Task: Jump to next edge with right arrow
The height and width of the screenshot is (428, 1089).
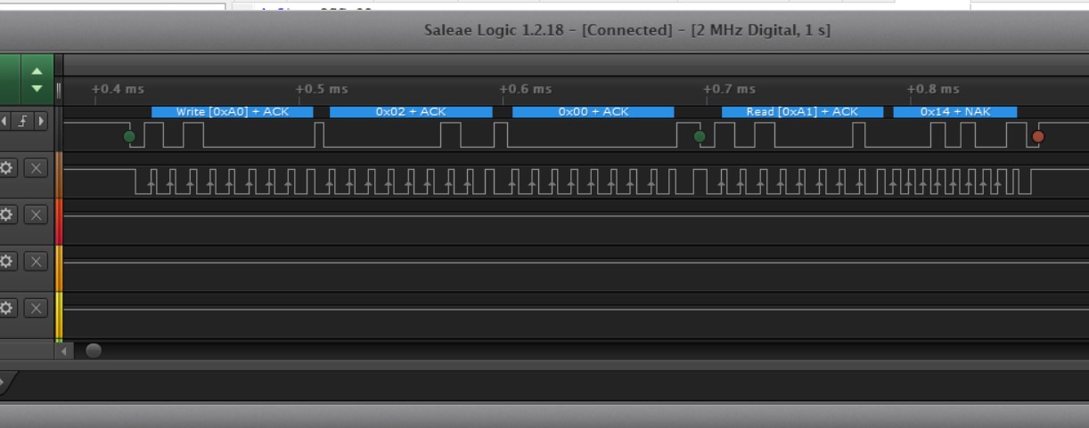Action: tap(41, 120)
